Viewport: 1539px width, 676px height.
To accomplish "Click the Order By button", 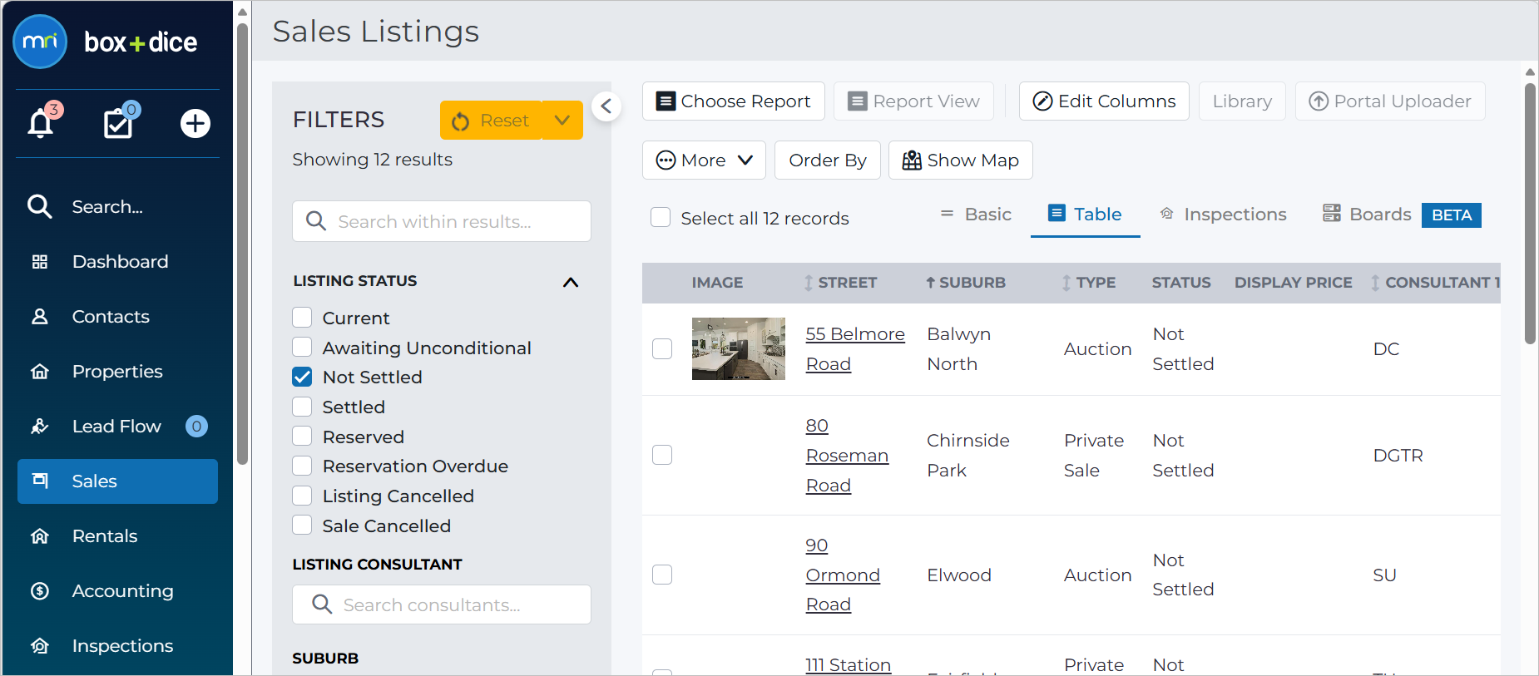I will (x=828, y=160).
